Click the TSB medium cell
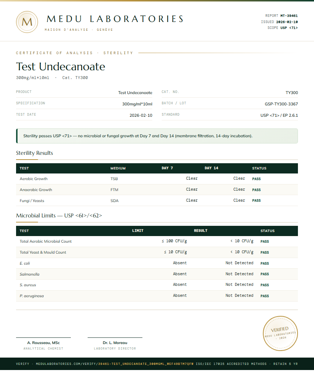The image size is (314, 381). (x=114, y=179)
